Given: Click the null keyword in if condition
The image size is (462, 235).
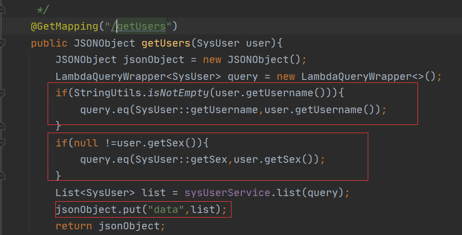Looking at the screenshot, I should (86, 143).
